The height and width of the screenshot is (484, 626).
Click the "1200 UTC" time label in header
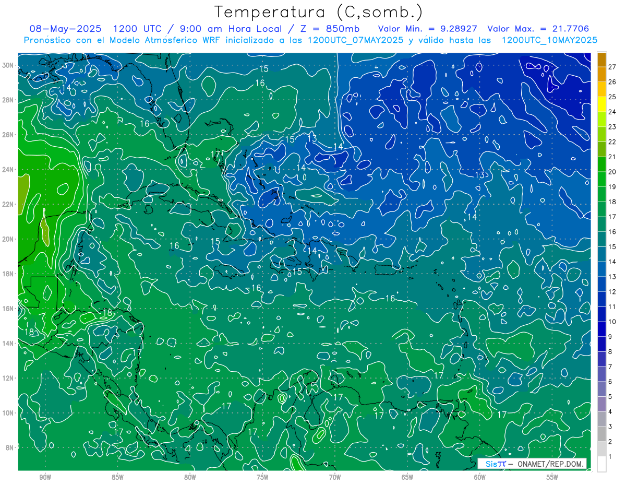(138, 29)
